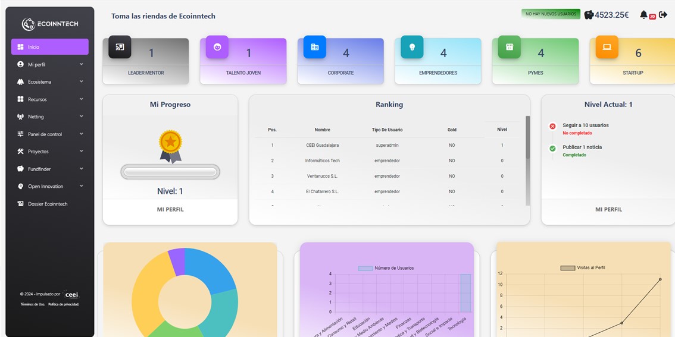Click the red cross for Seguir a 10 usuarios
This screenshot has height=337, width=675.
click(553, 126)
